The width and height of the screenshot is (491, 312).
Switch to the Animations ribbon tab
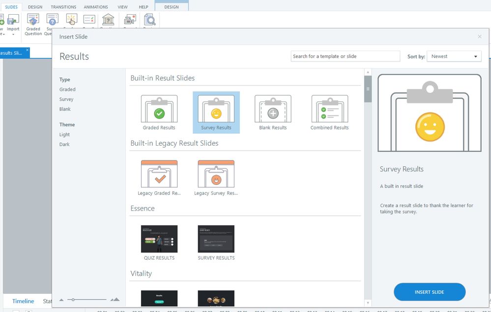click(96, 7)
